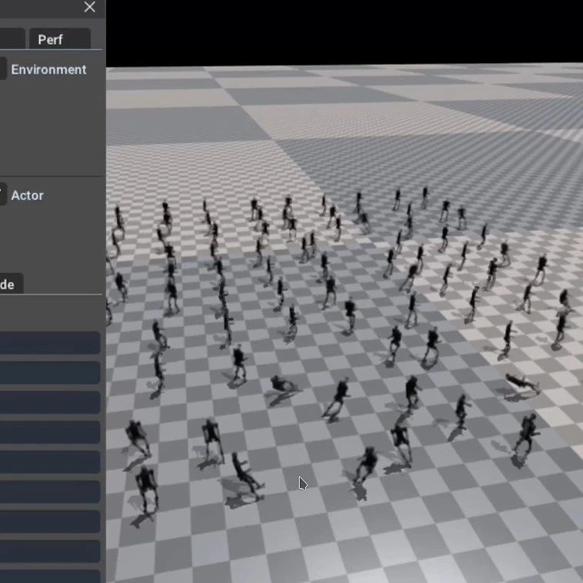This screenshot has height=583, width=583.
Task: Toggle the Actor checkbox
Action: (2, 194)
